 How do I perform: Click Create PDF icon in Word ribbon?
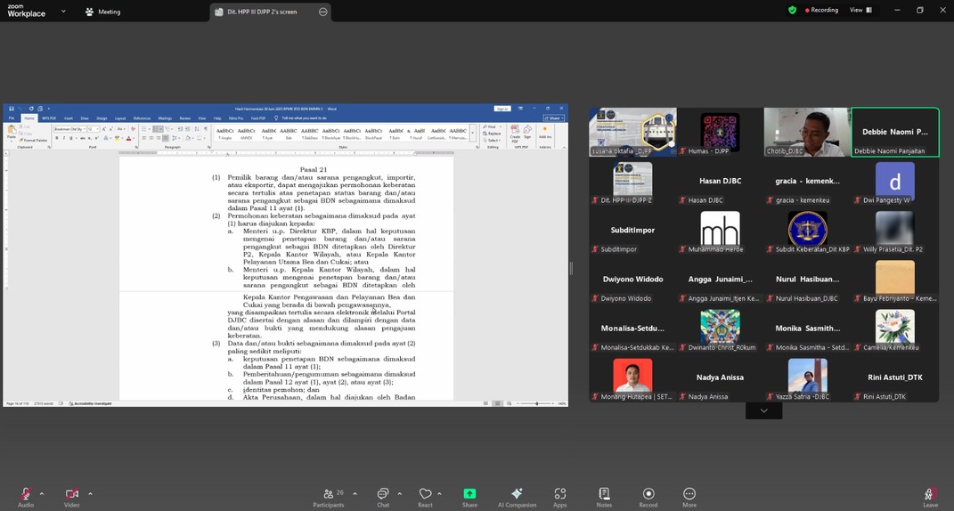[515, 134]
